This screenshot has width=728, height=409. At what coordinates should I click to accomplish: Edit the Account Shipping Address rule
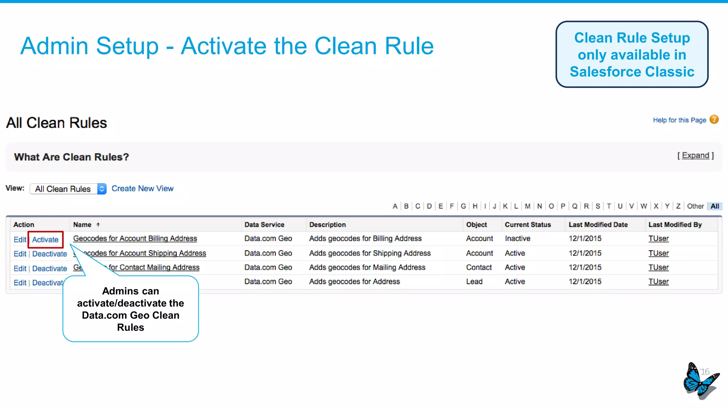tap(20, 254)
